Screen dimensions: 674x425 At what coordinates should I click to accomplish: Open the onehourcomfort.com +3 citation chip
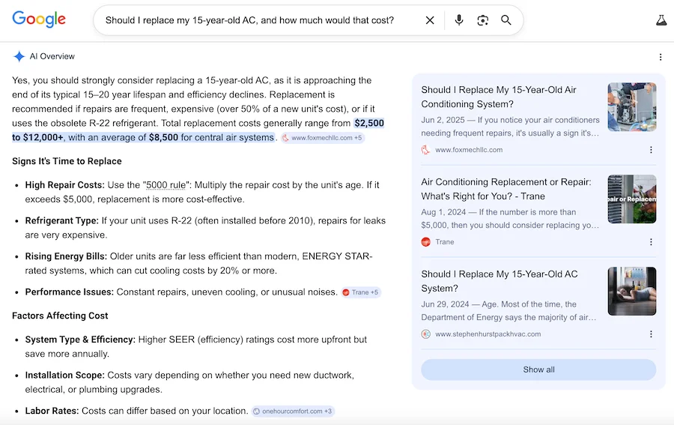point(293,412)
